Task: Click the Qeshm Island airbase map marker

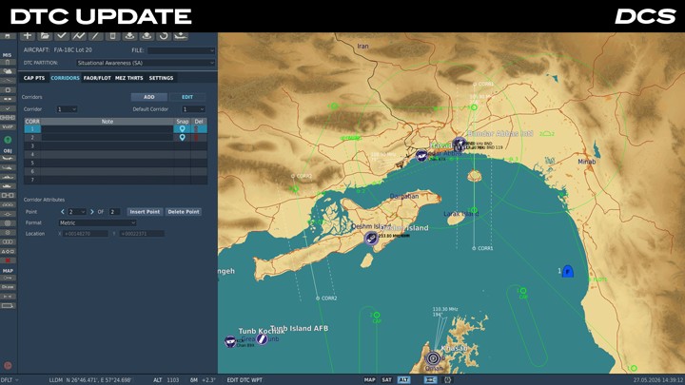Action: 371,238
